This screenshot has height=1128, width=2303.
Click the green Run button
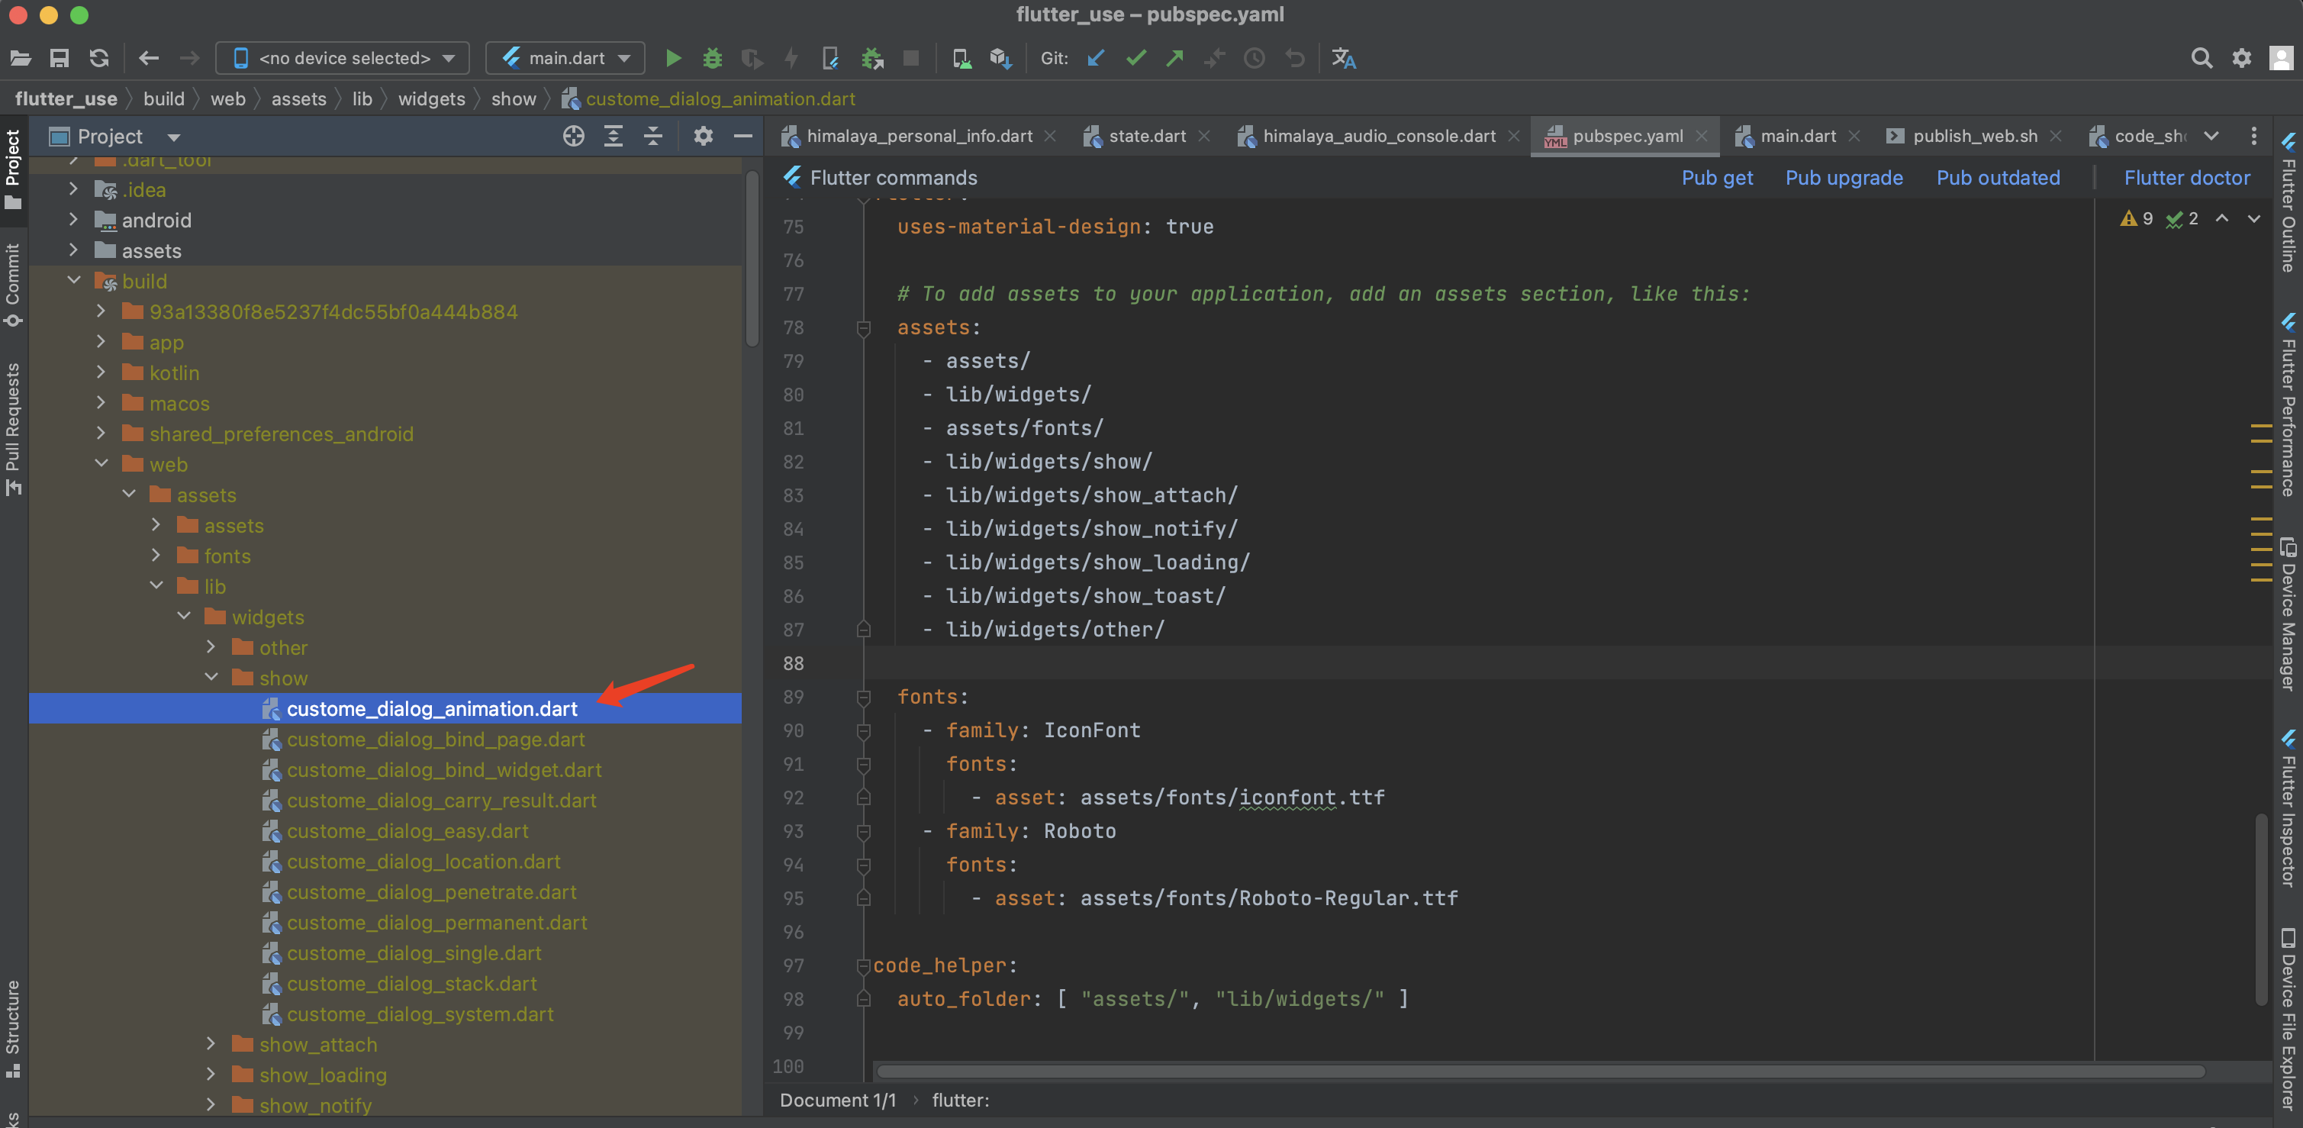[x=672, y=58]
